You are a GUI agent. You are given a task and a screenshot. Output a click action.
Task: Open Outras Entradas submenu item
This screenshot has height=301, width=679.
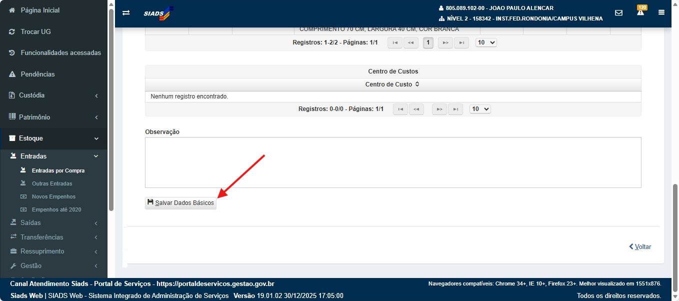(x=52, y=183)
